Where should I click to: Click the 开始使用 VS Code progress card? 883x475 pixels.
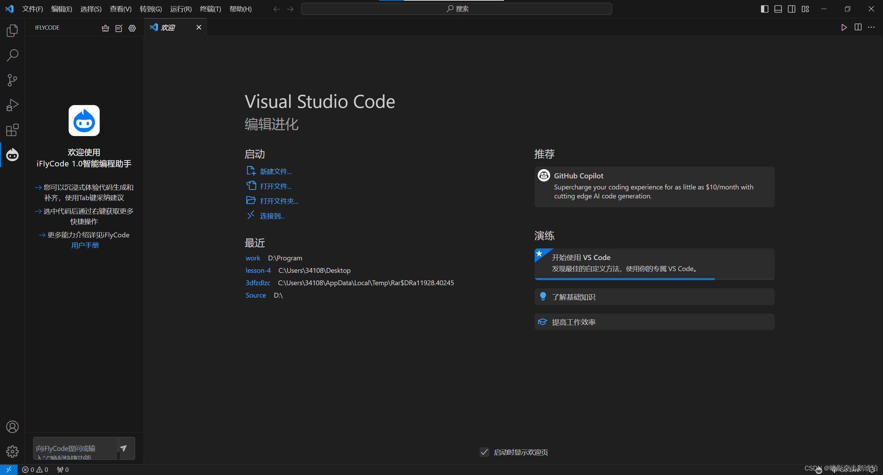654,264
